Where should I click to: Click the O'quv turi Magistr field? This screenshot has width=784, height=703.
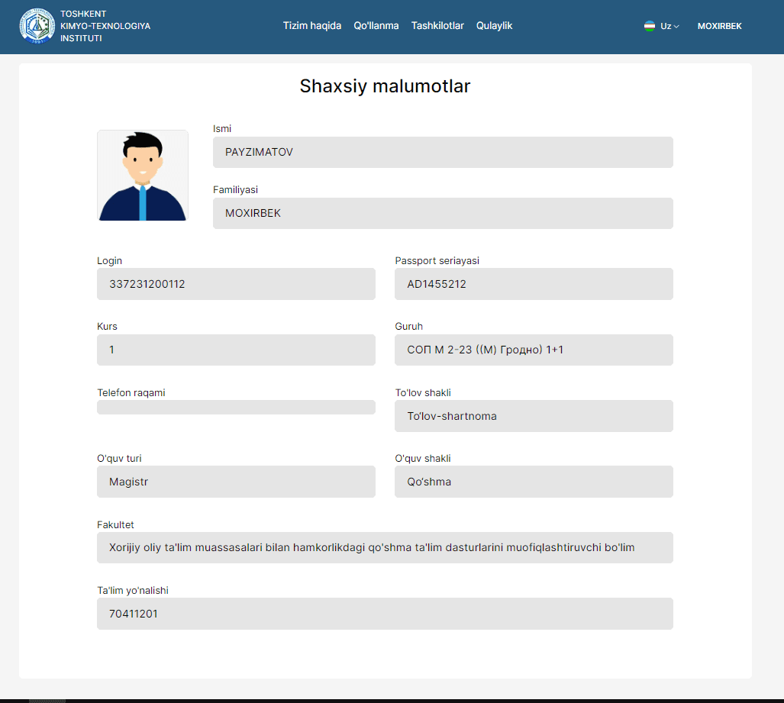coord(236,482)
